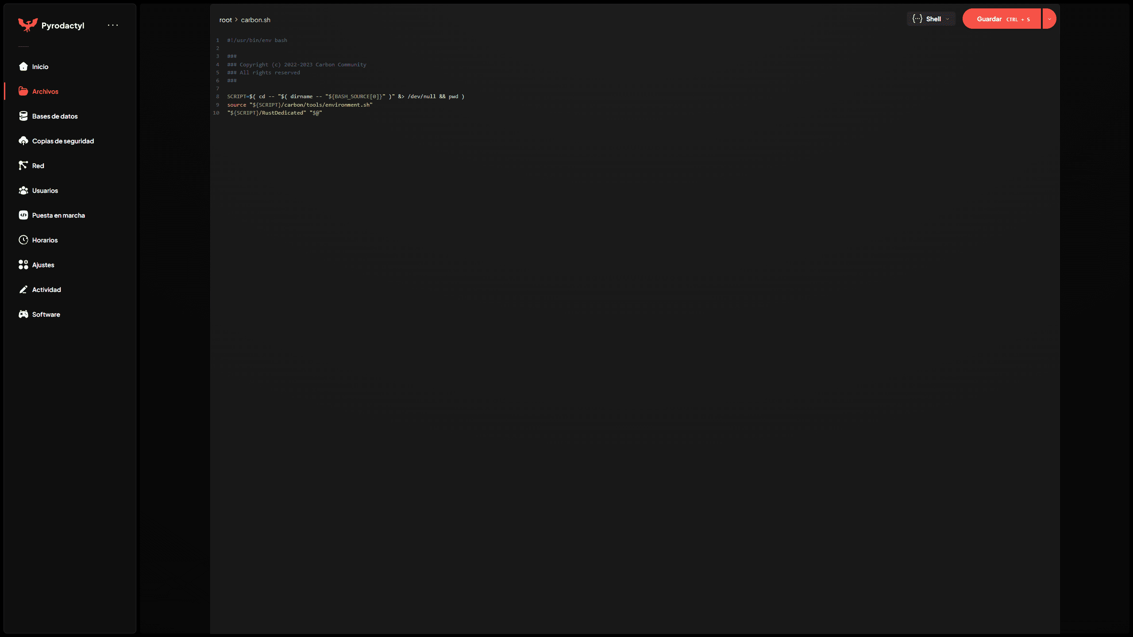Click the Archivos folder icon
This screenshot has height=637, width=1133.
click(23, 91)
